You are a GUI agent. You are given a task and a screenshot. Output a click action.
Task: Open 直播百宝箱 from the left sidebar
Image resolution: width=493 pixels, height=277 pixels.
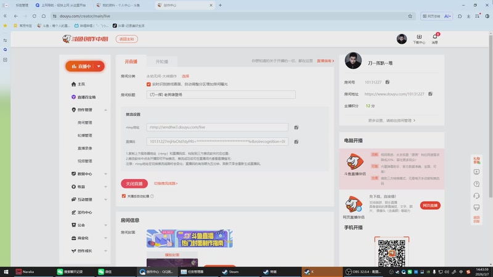84,97
